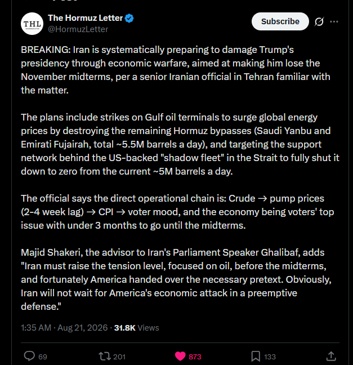This screenshot has width=353, height=365.
Task: Open the share upload icon
Action: [x=331, y=356]
